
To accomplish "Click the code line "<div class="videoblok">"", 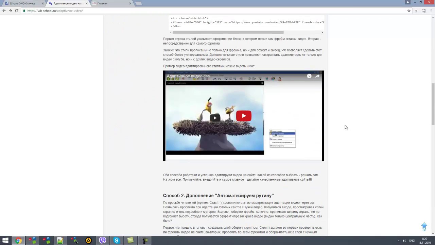I will click(x=190, y=18).
